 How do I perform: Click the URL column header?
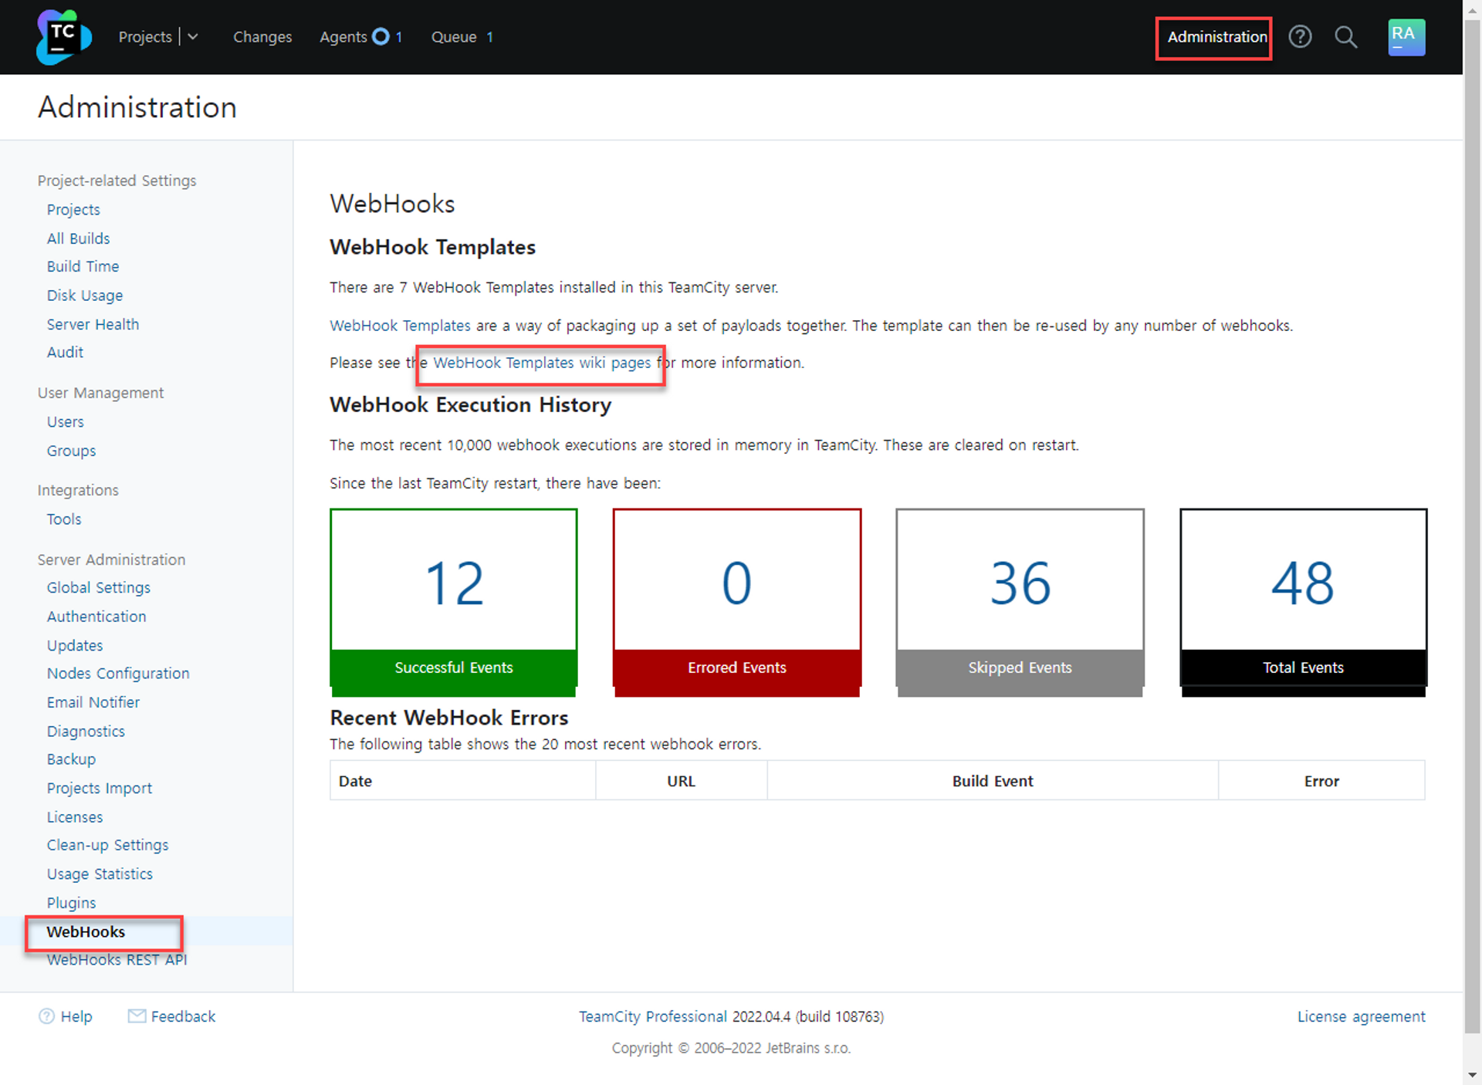681,781
